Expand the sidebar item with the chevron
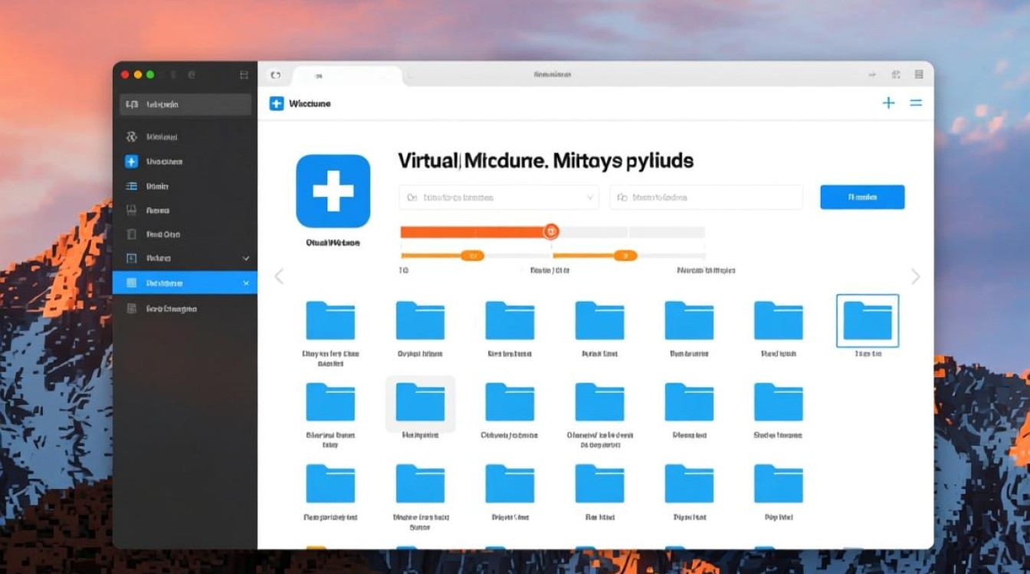The image size is (1030, 574). click(246, 259)
